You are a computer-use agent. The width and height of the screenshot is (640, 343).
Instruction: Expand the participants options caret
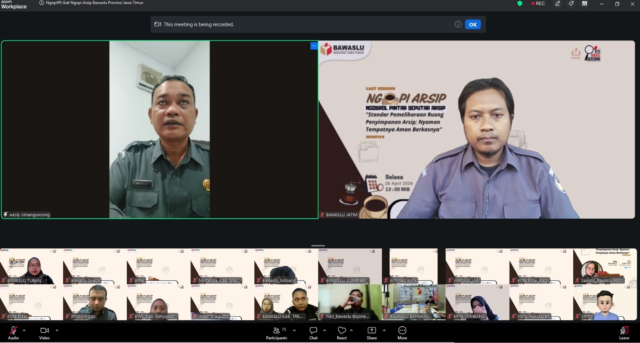pos(294,330)
